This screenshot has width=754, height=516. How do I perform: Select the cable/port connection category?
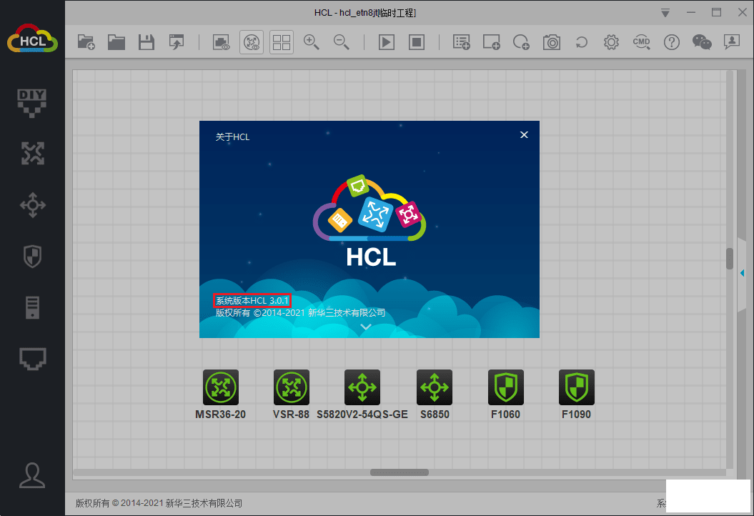(32, 359)
